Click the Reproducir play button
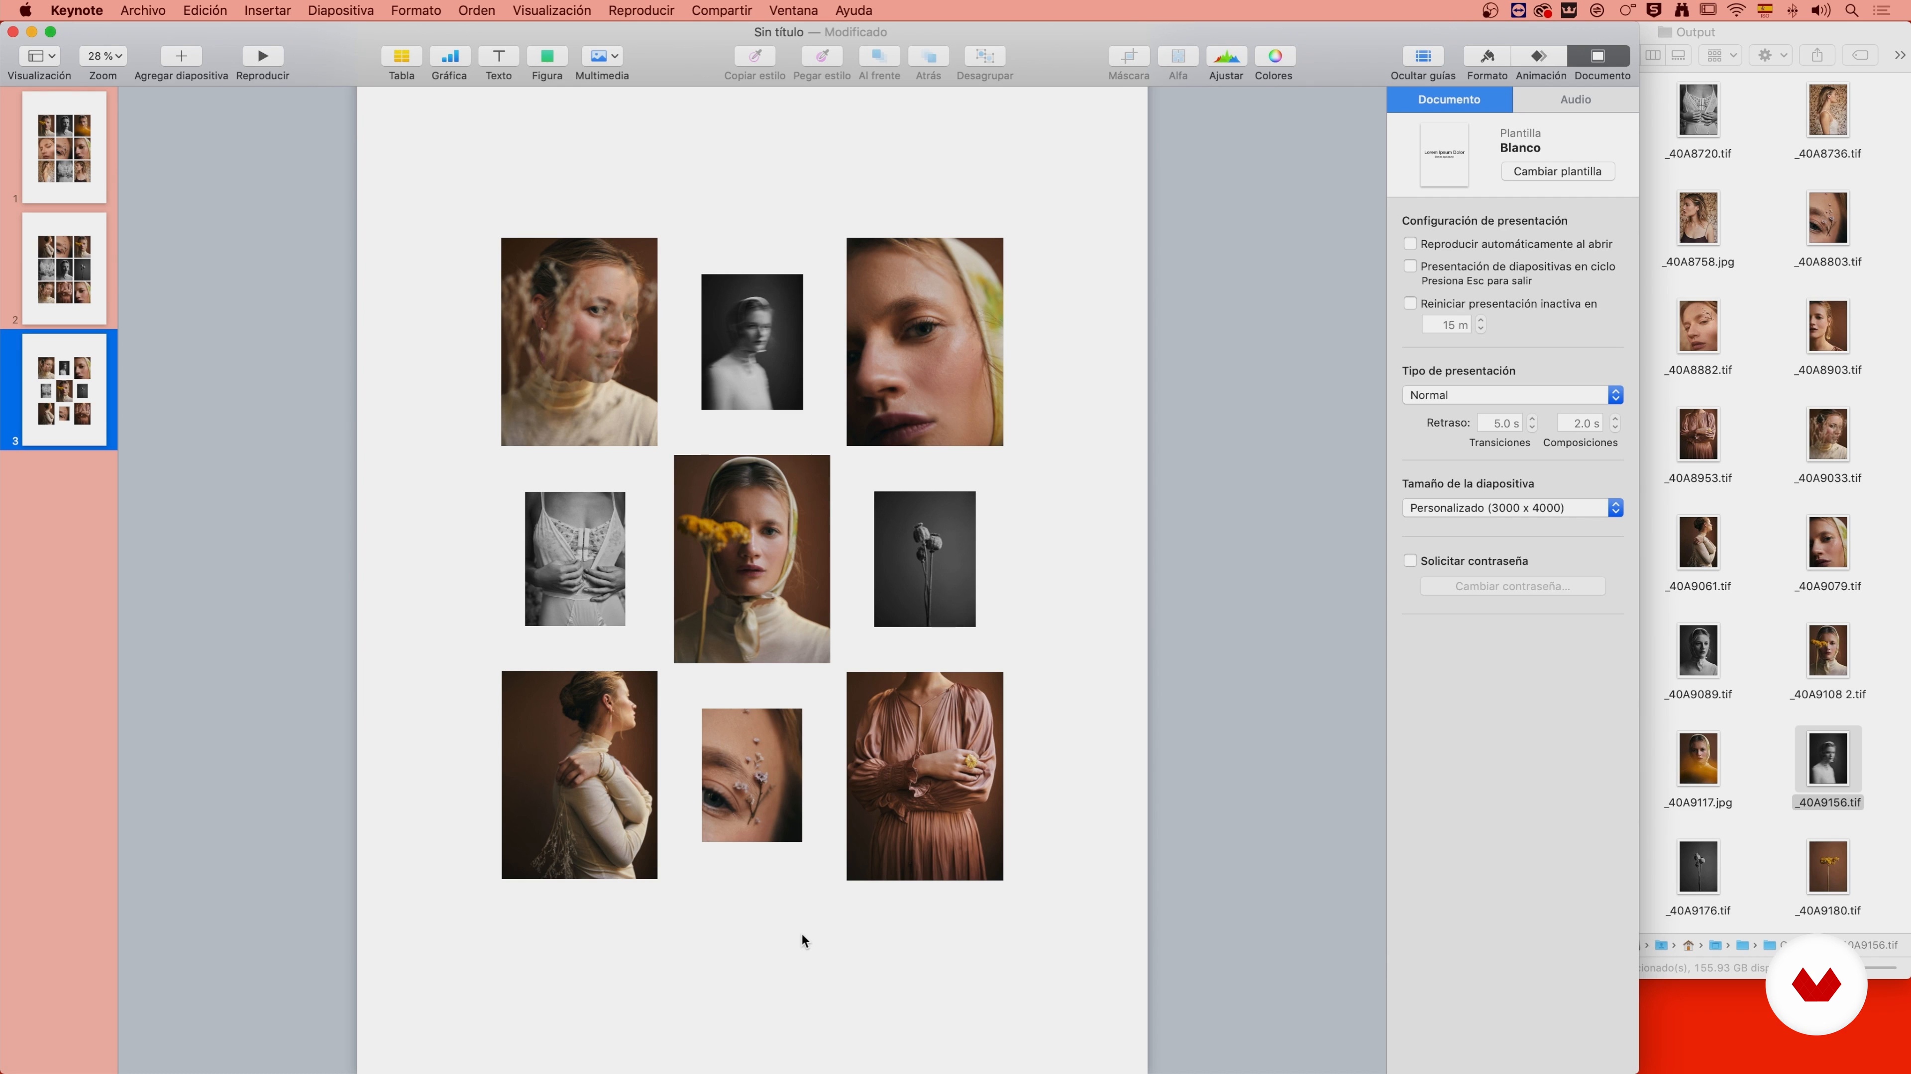This screenshot has width=1911, height=1074. [x=263, y=56]
